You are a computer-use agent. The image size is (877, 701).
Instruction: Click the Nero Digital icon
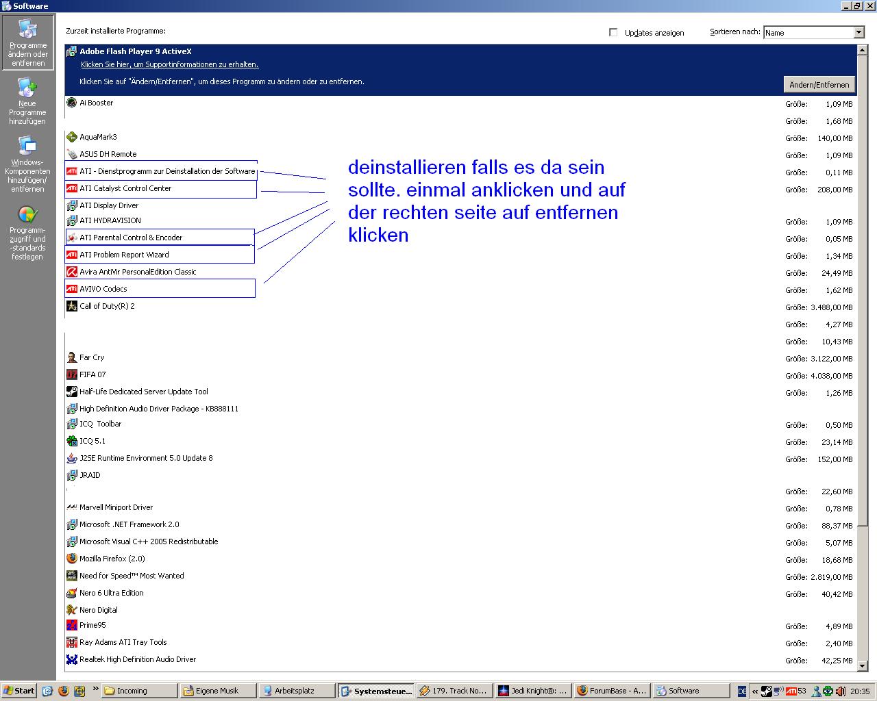tap(72, 610)
